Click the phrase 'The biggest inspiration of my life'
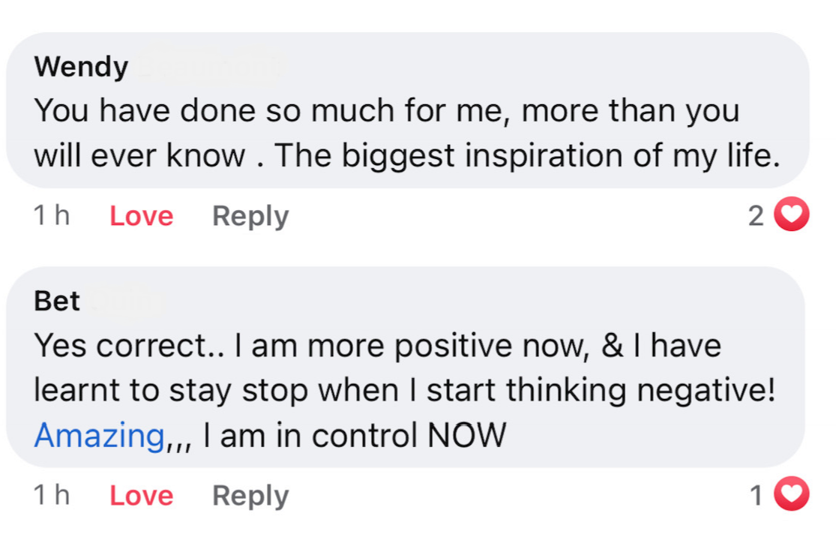Screen dimensions: 836x534 526,155
